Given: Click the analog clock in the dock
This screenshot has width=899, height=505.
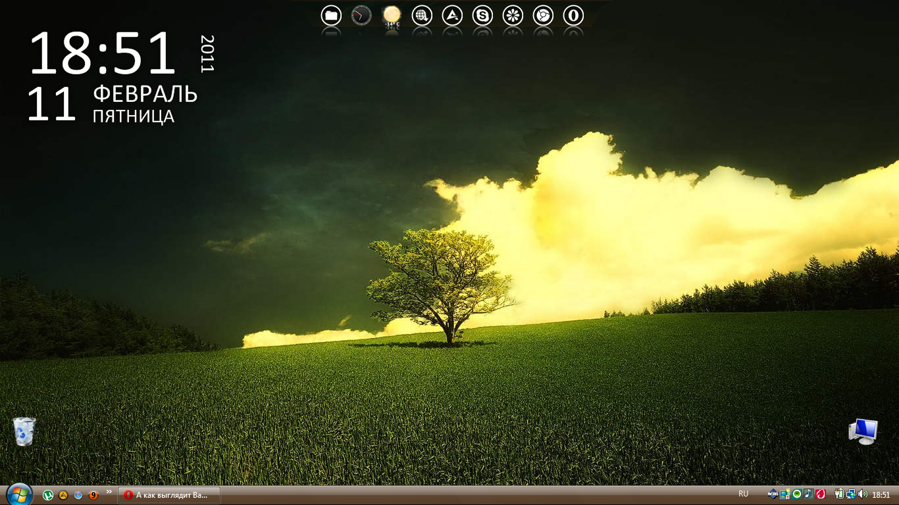Looking at the screenshot, I should 361,15.
